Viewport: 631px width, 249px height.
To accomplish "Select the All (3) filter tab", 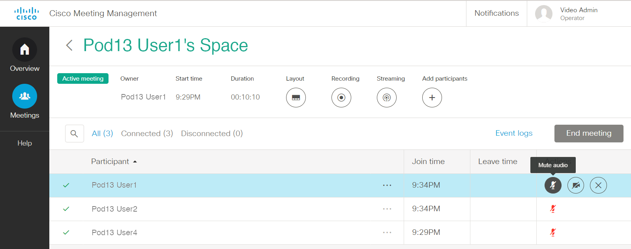I will (x=102, y=133).
